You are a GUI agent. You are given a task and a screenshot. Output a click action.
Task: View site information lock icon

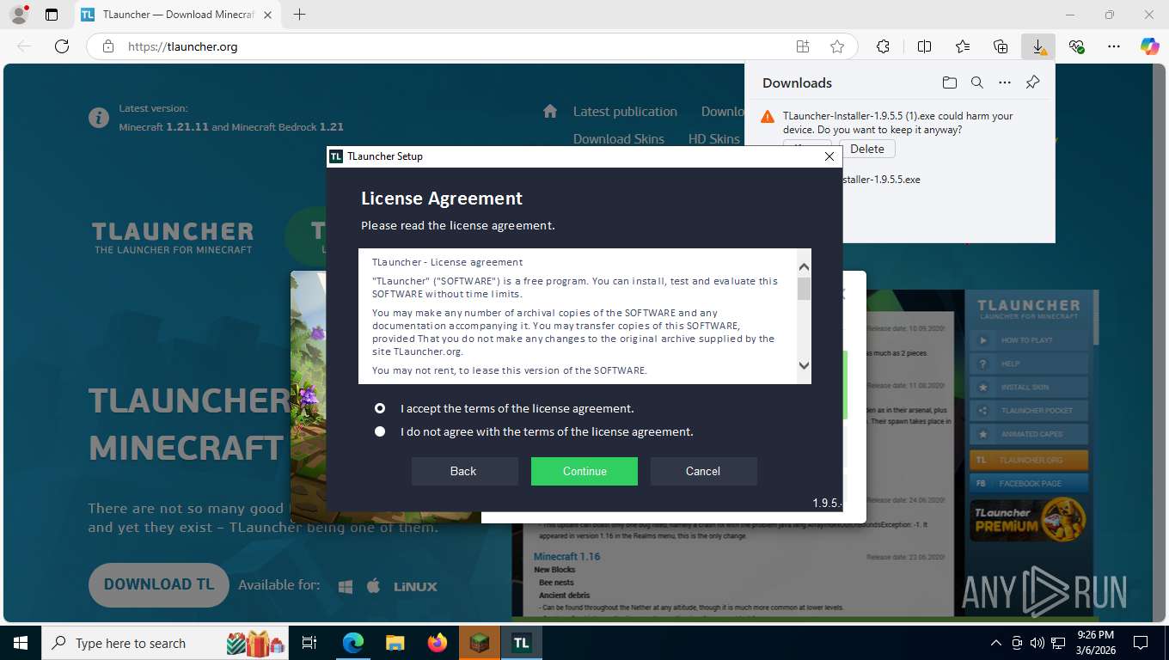tap(107, 46)
